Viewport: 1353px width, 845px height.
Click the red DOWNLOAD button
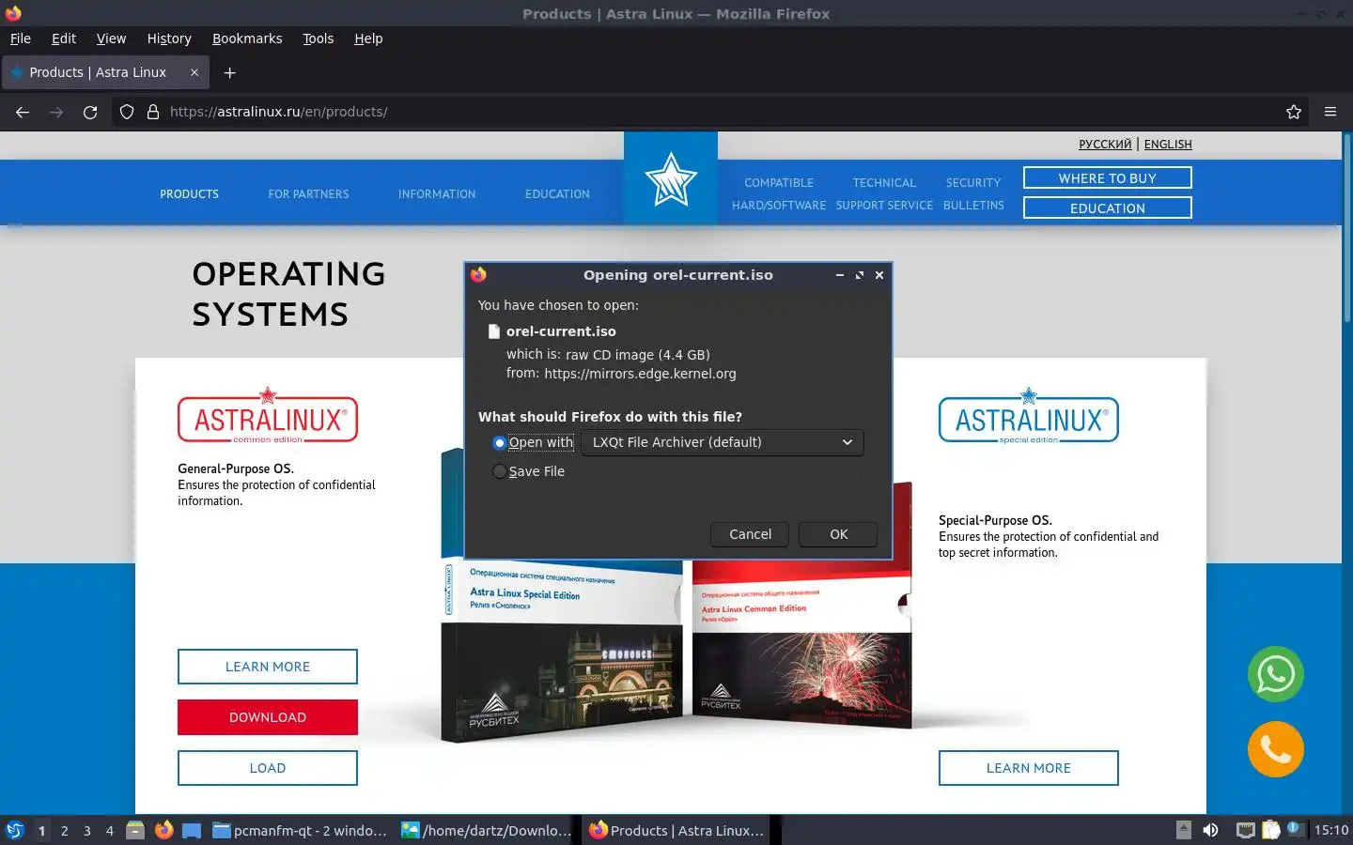[268, 717]
